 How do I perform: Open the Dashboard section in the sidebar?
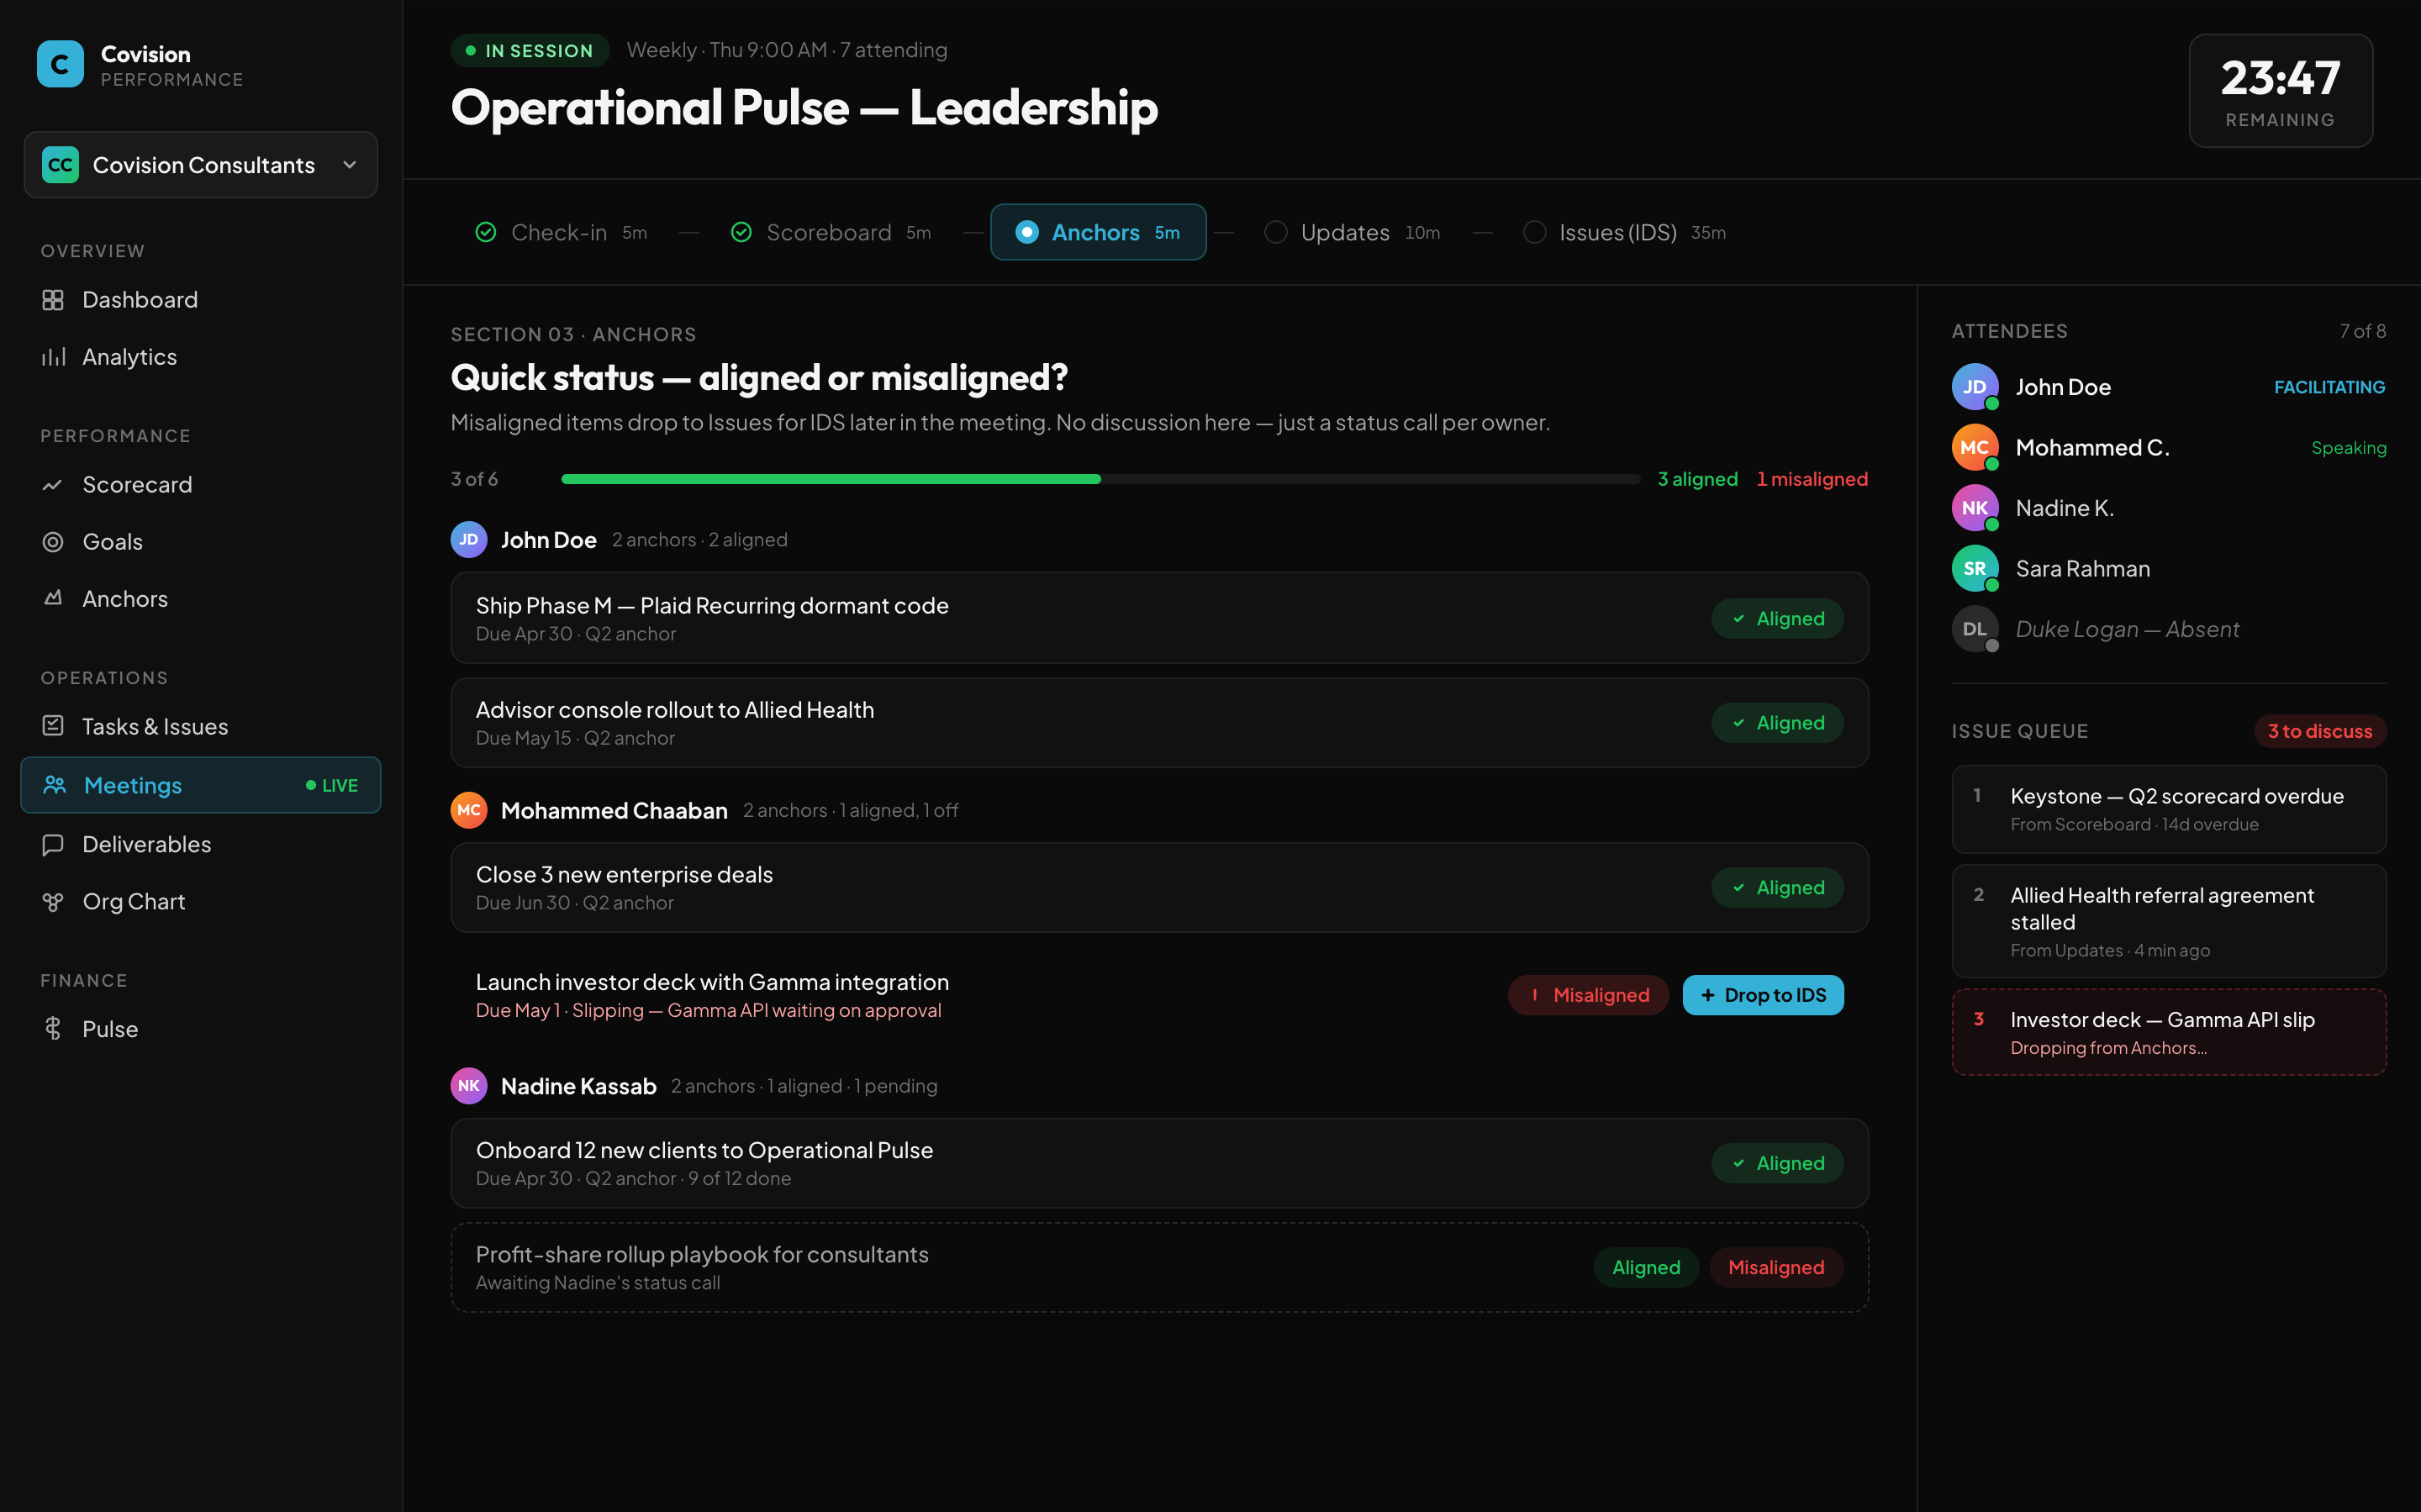[x=139, y=299]
